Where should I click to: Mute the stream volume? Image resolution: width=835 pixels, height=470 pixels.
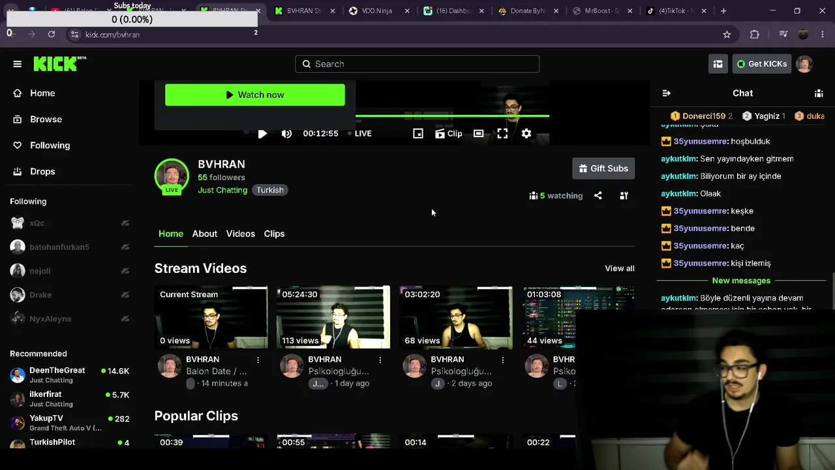click(286, 133)
